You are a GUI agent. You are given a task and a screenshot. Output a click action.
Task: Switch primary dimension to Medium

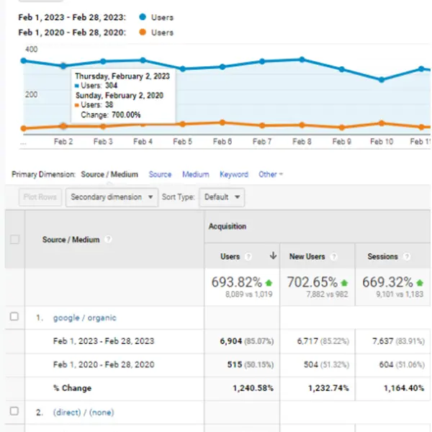click(x=196, y=174)
